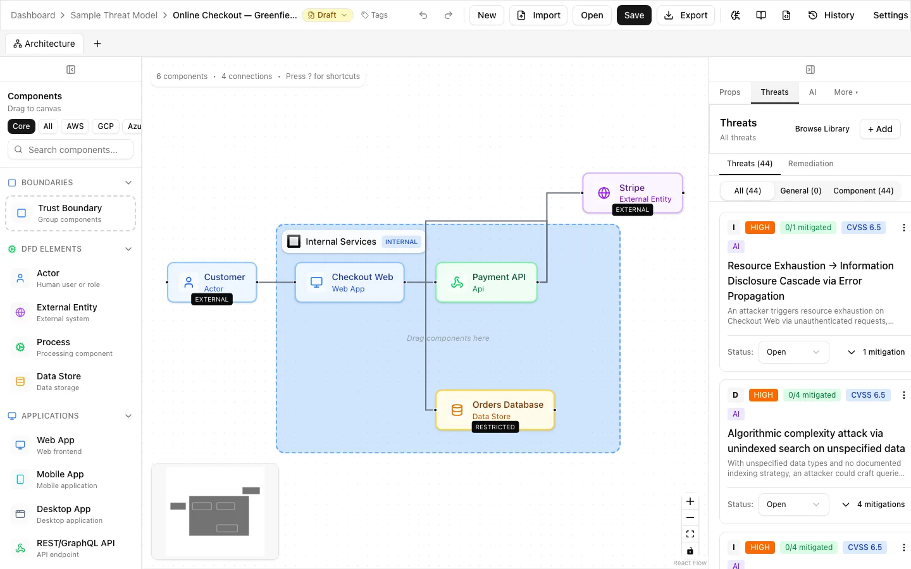
Task: Collapse the left components sidebar
Action: (71, 70)
